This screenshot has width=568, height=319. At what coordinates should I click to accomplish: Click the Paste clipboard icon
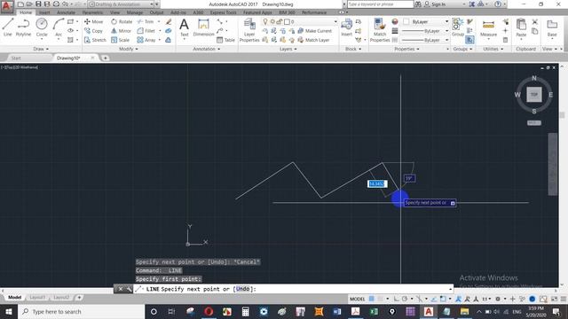tap(521, 28)
